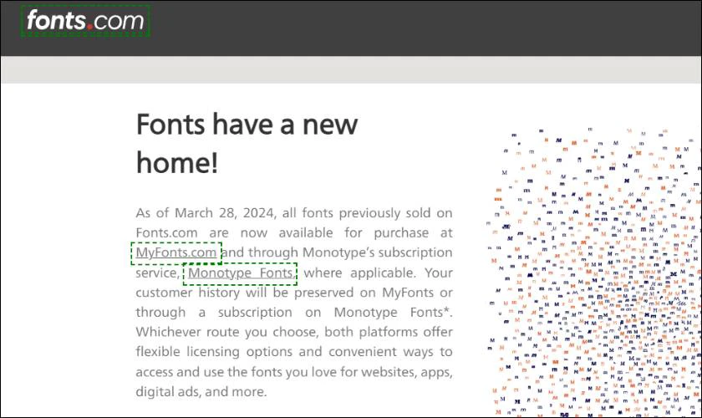
Task: Click the scattered M letters graphic
Action: point(593,268)
